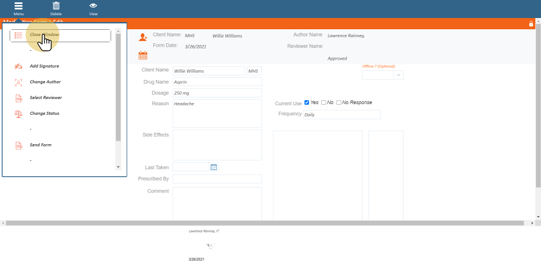Choose Send Form menu entry
Image resolution: width=541 pixels, height=264 pixels.
tap(41, 145)
